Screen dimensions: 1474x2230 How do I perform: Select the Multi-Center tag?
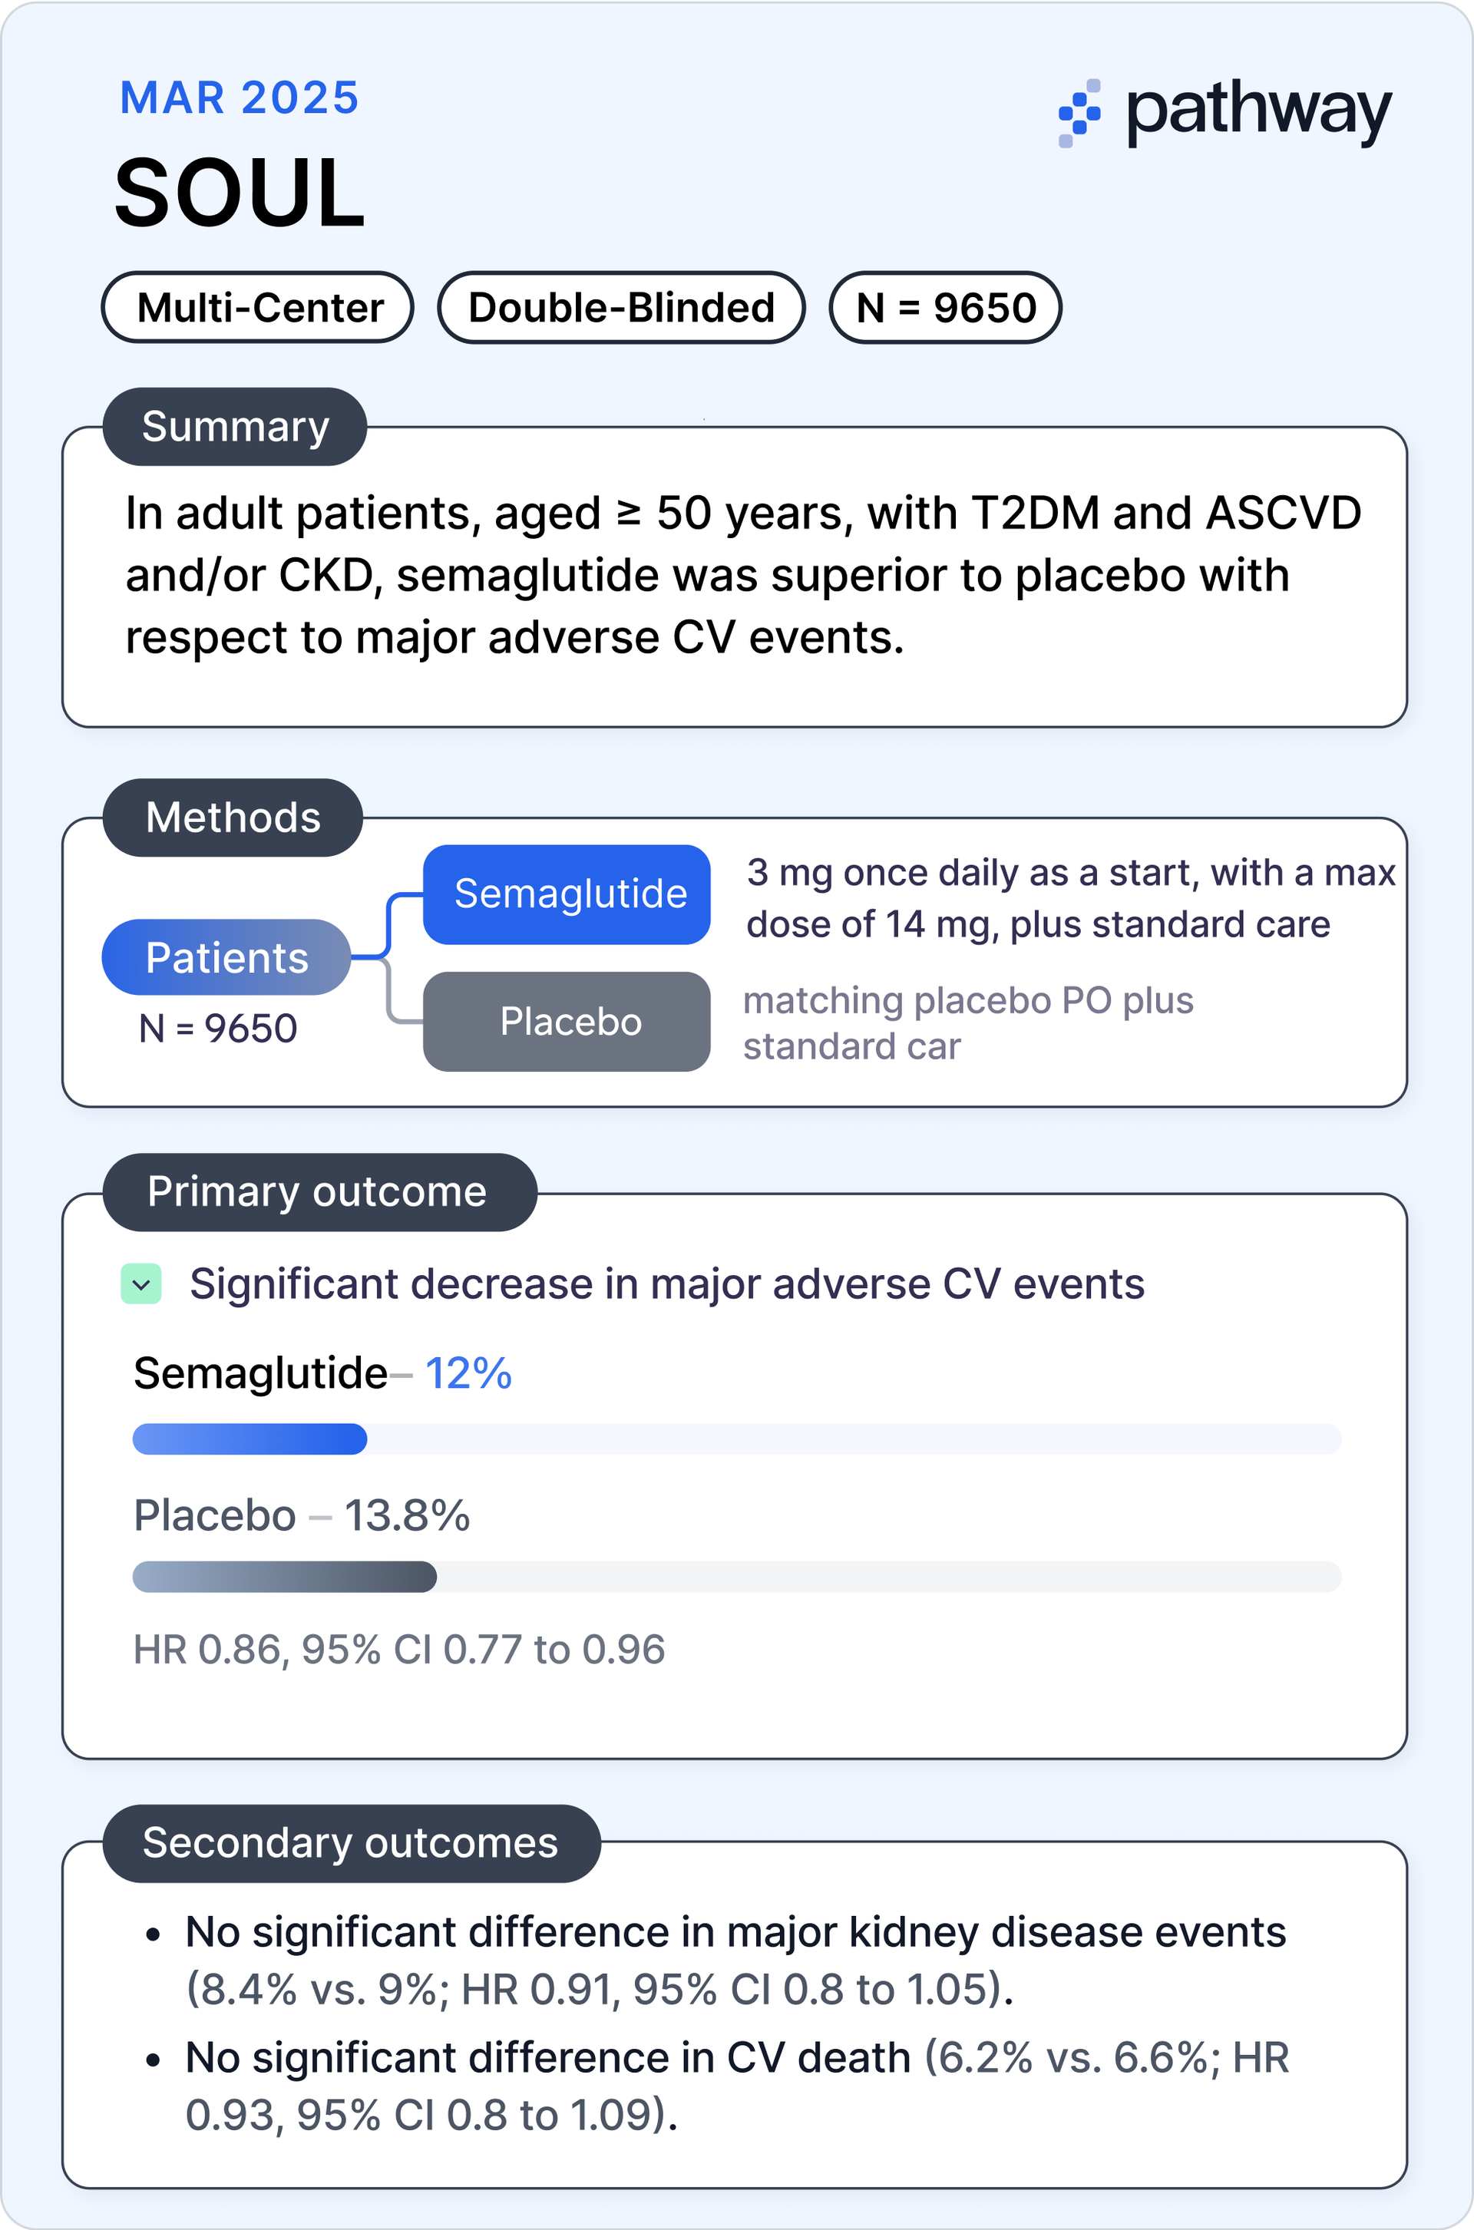tap(259, 307)
